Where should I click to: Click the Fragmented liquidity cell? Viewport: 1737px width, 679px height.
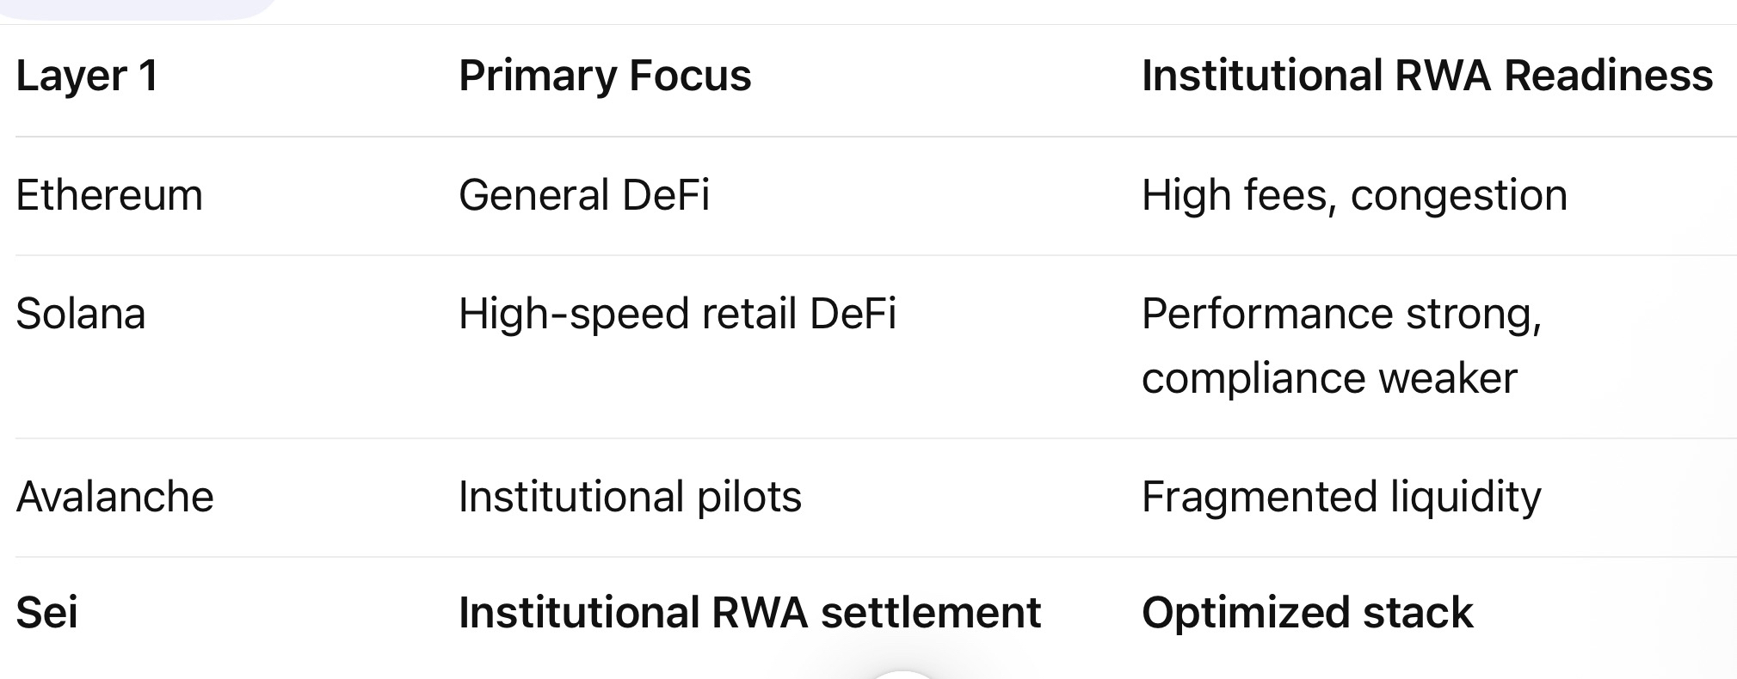[1341, 498]
